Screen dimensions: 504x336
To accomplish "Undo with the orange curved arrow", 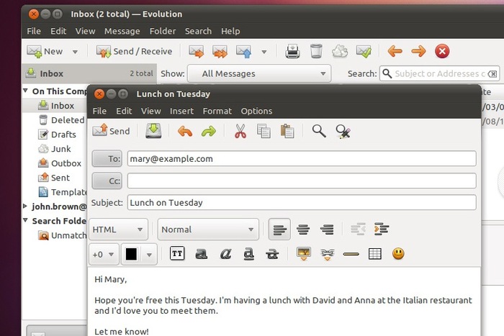I will pyautogui.click(x=185, y=132).
